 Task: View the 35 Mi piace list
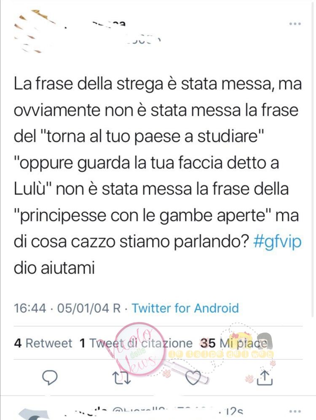pyautogui.click(x=233, y=343)
